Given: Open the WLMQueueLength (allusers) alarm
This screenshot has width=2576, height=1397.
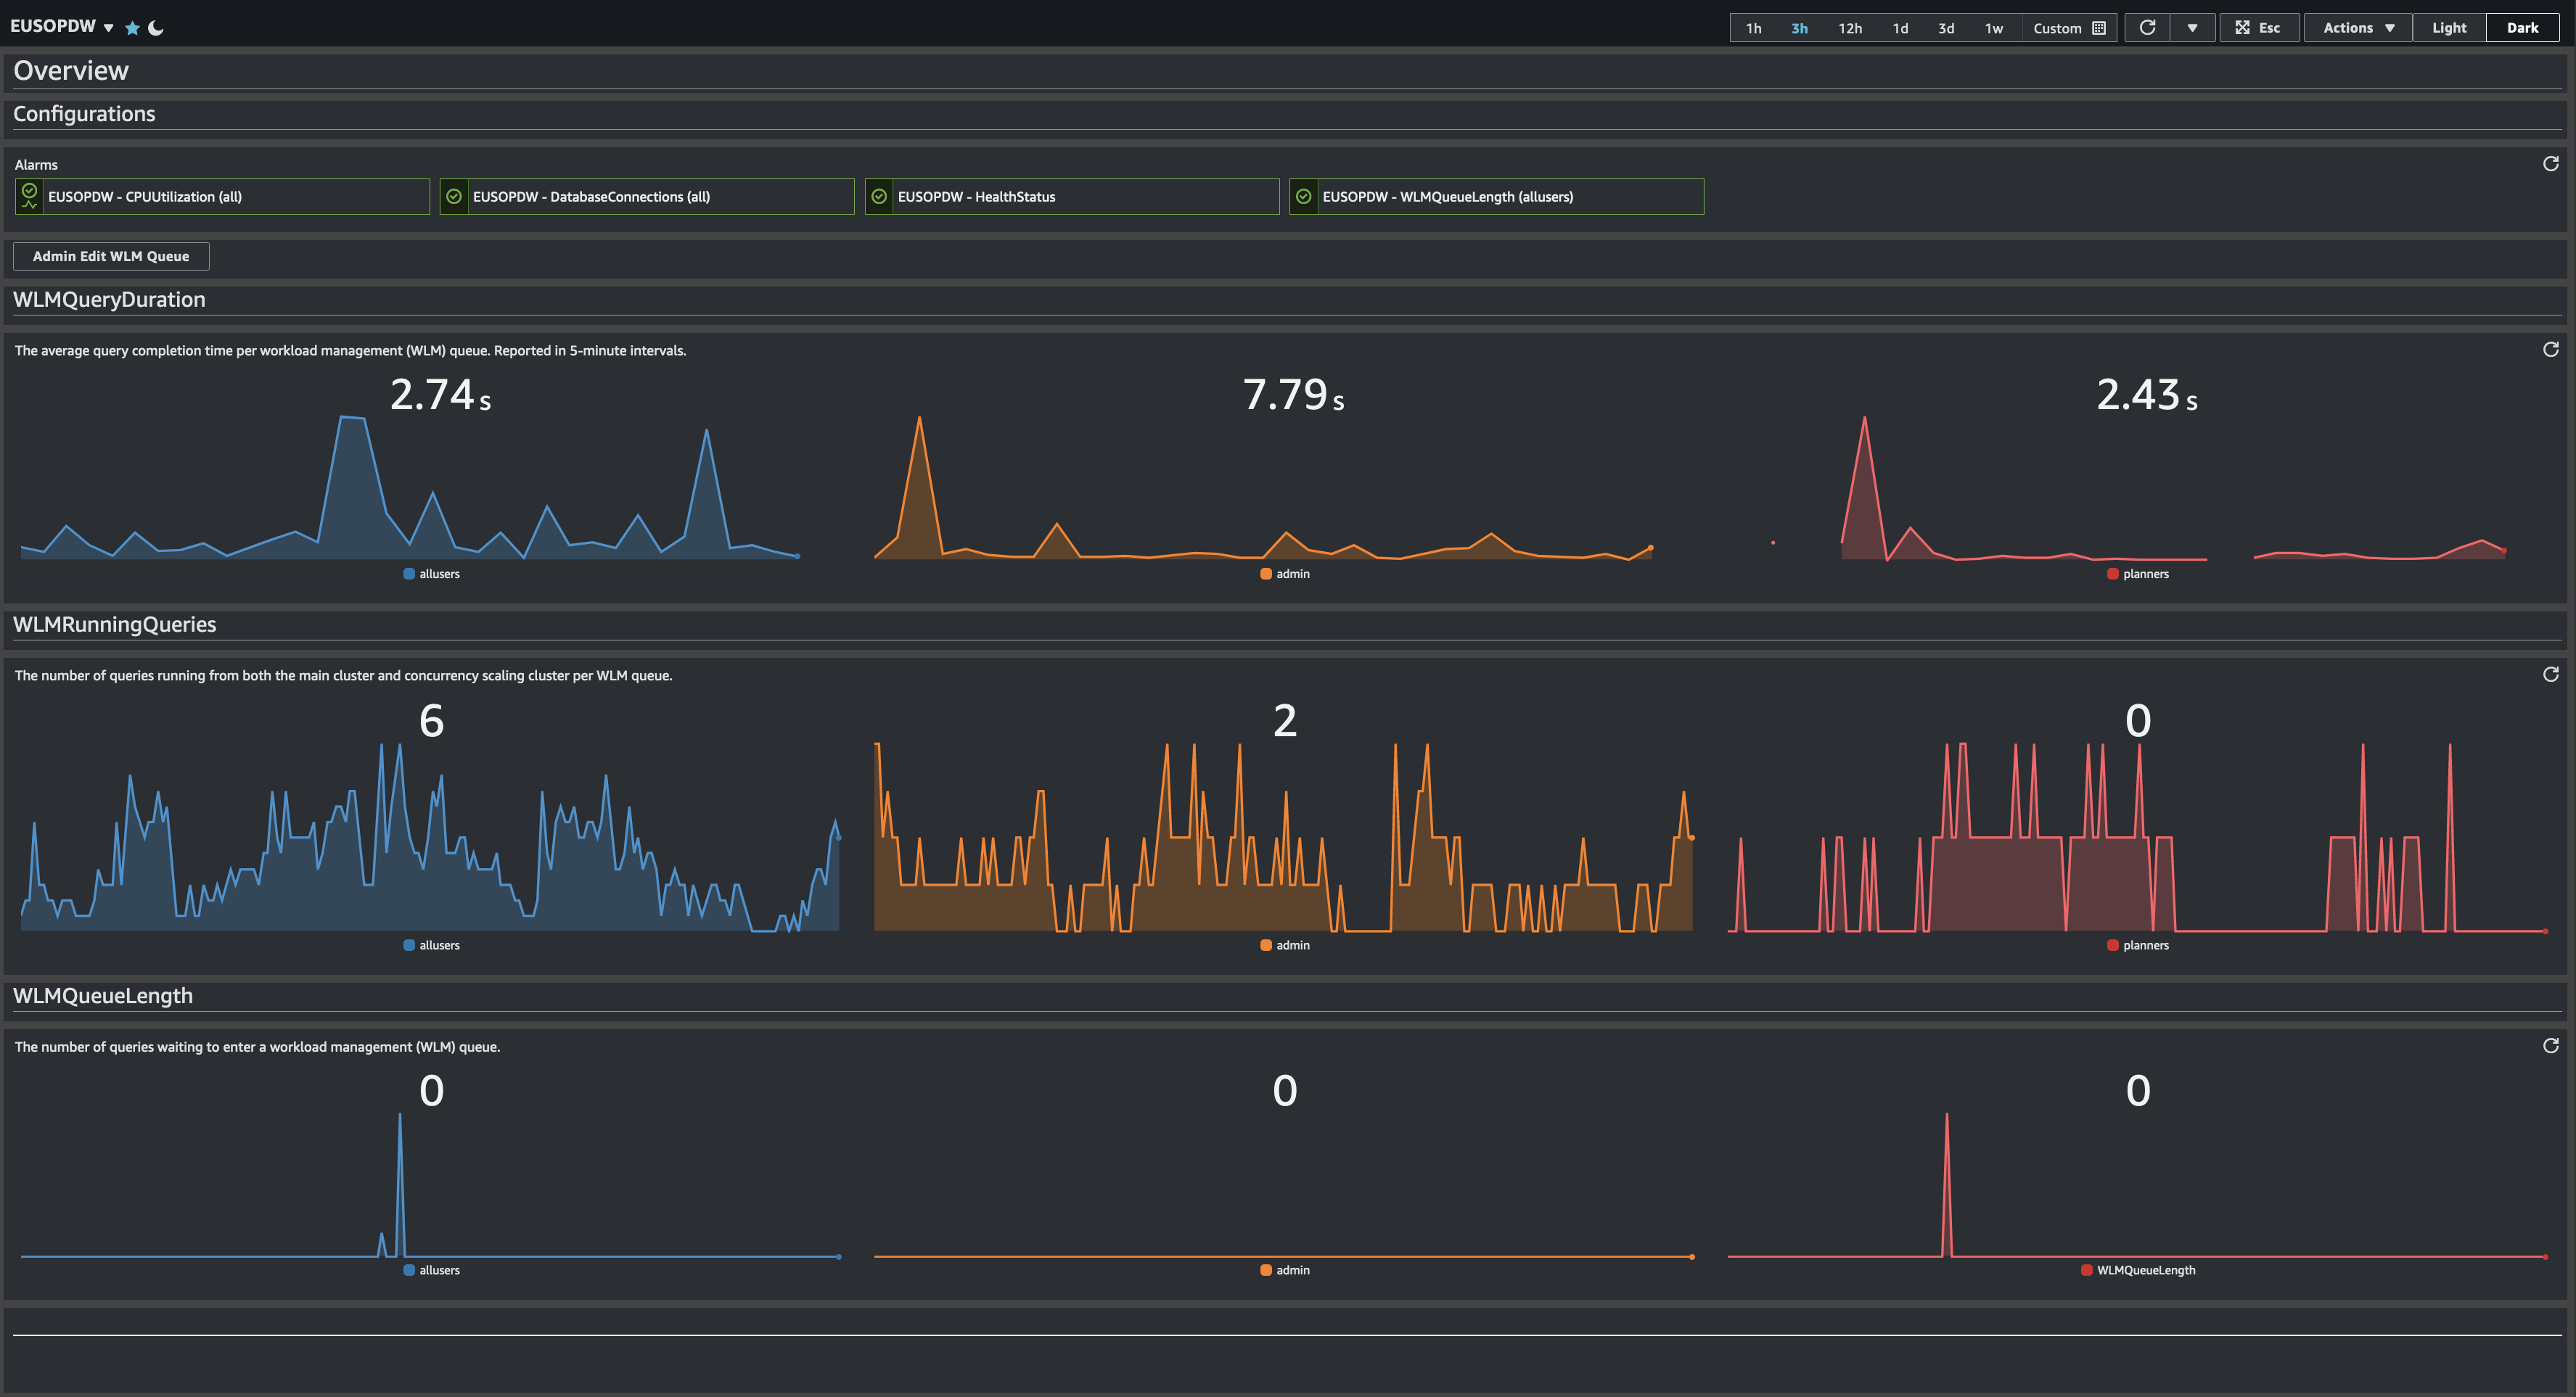Looking at the screenshot, I should [x=1497, y=197].
